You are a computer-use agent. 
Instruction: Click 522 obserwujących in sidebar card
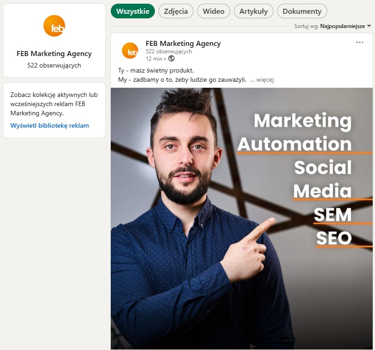(54, 65)
